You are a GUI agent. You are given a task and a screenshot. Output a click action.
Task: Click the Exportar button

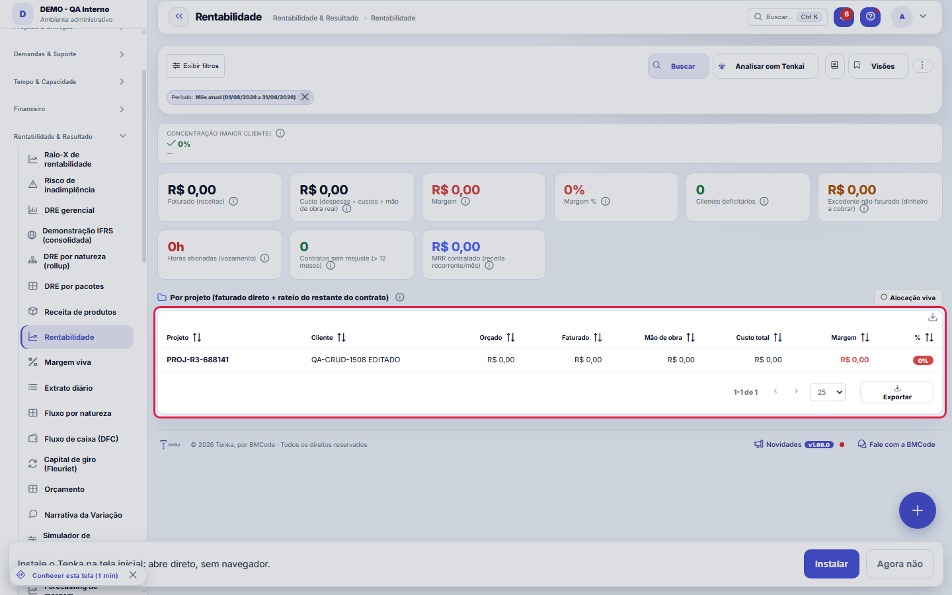pos(897,392)
